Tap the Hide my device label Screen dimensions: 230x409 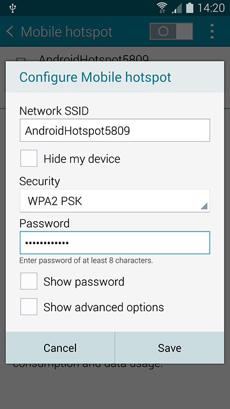tap(82, 159)
